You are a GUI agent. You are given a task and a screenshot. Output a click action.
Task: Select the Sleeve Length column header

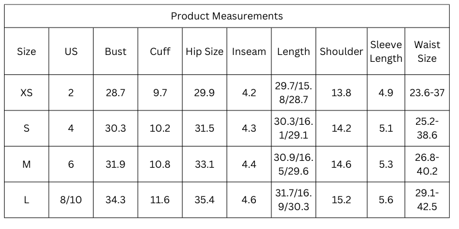point(386,52)
